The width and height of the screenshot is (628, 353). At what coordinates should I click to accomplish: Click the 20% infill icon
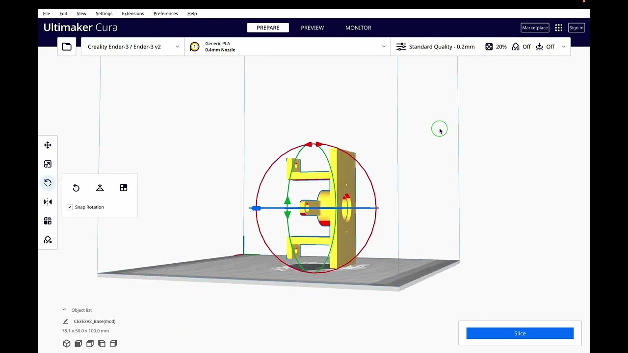[x=489, y=47]
